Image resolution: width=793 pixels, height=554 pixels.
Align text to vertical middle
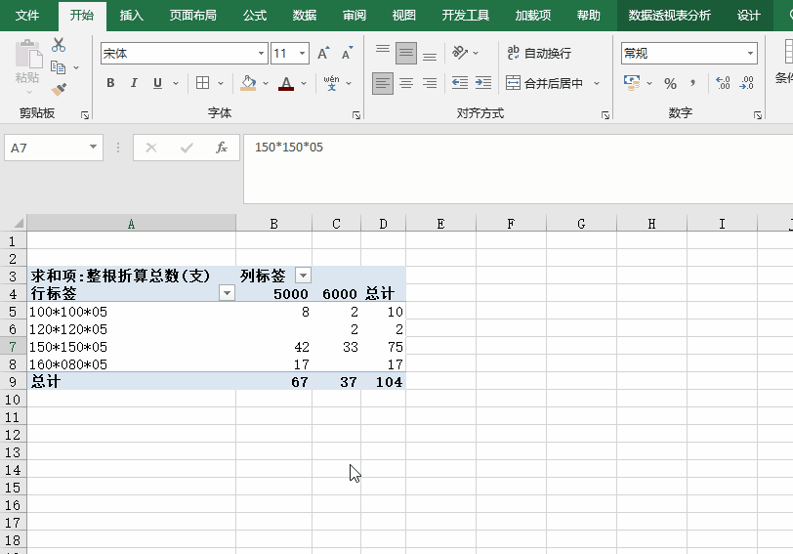[x=406, y=53]
